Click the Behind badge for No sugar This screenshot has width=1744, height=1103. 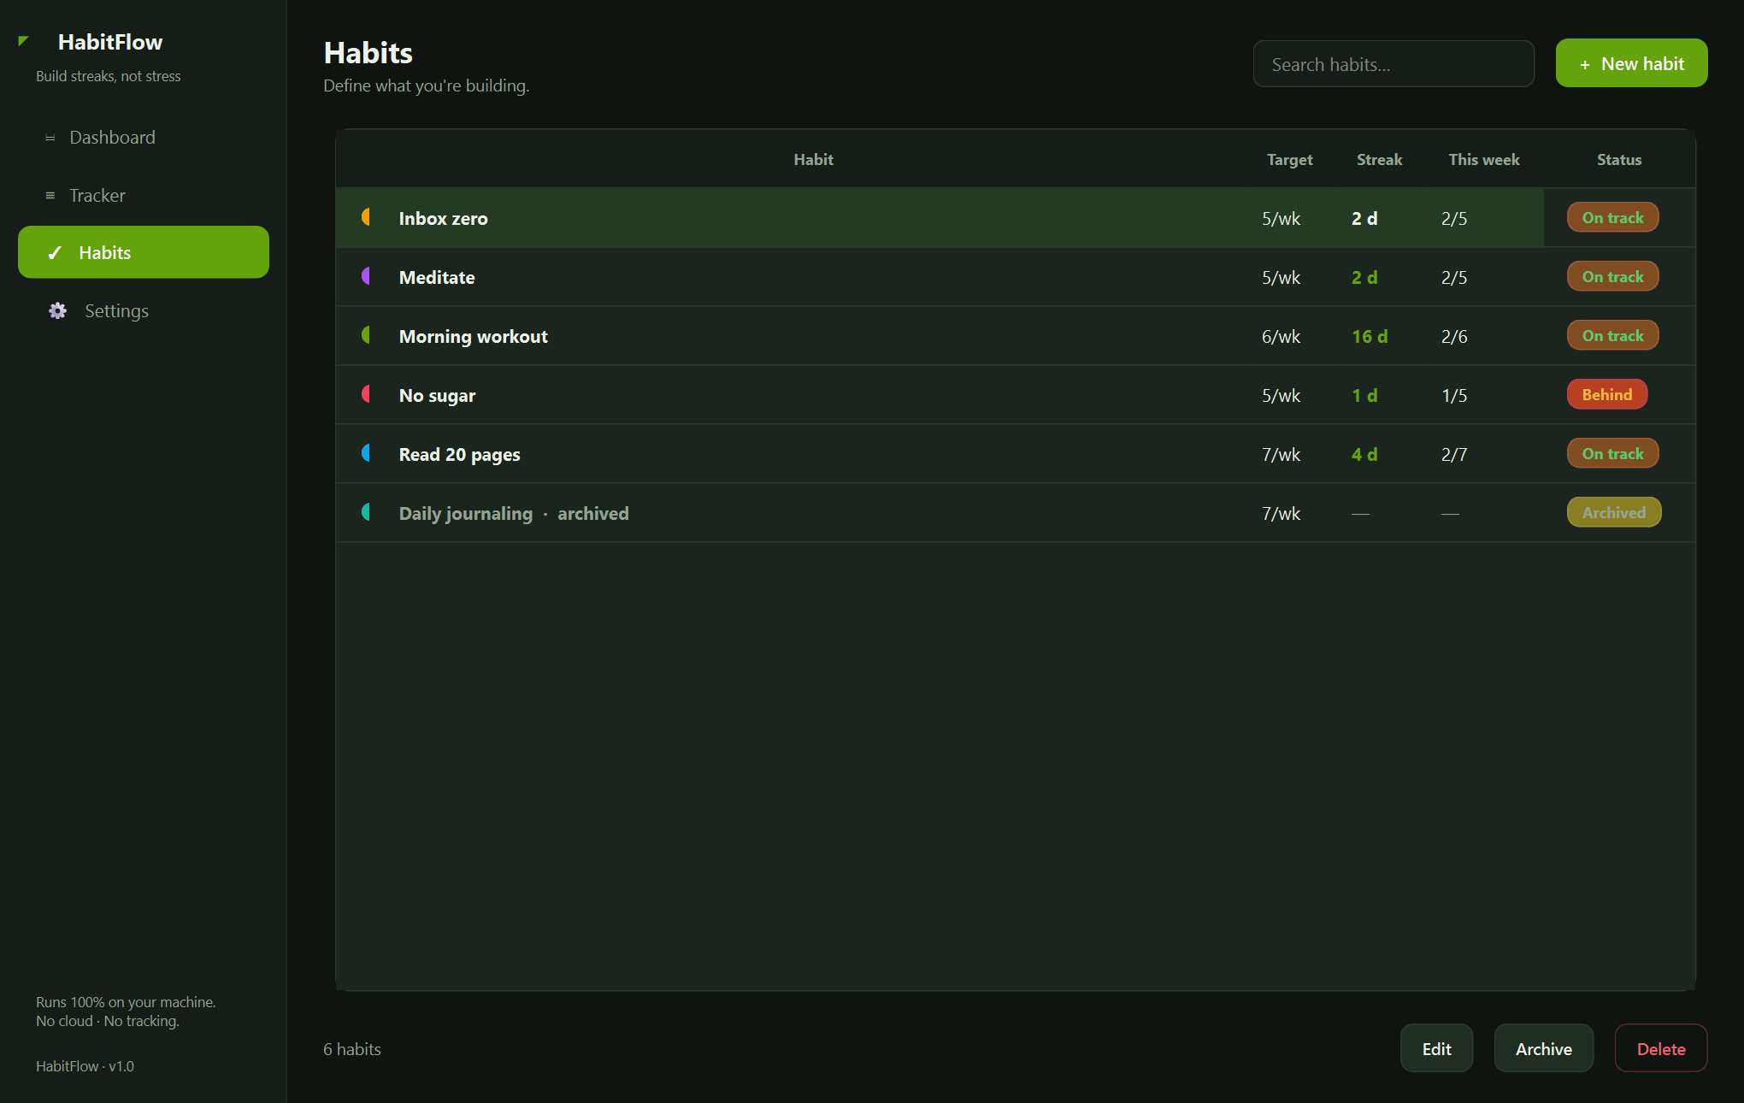click(1606, 394)
